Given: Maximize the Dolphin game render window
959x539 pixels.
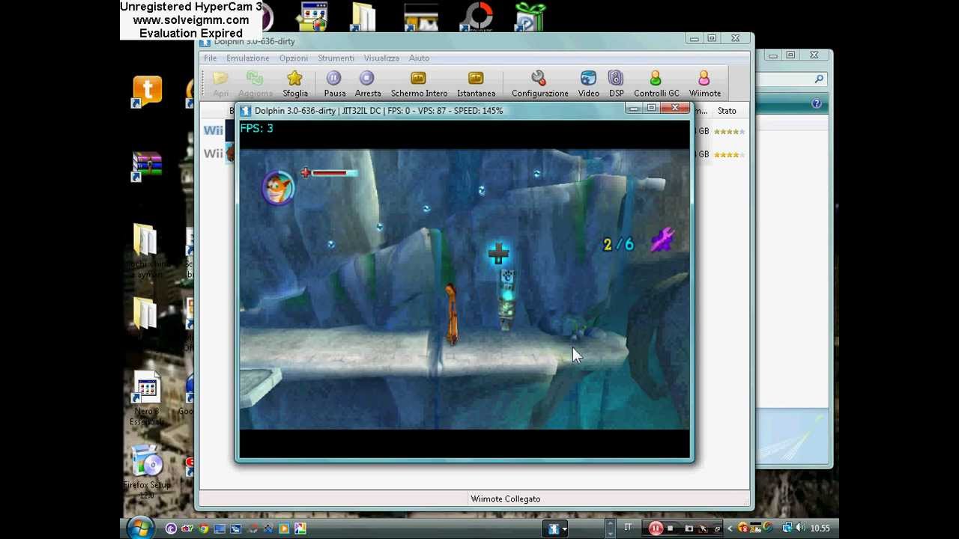Looking at the screenshot, I should (651, 109).
